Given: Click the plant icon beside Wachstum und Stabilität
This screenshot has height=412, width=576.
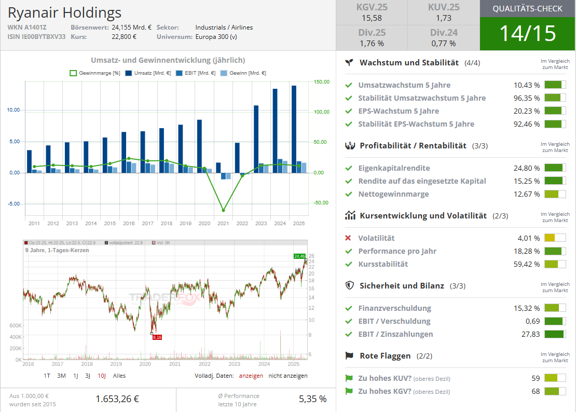Looking at the screenshot, I should pos(349,62).
